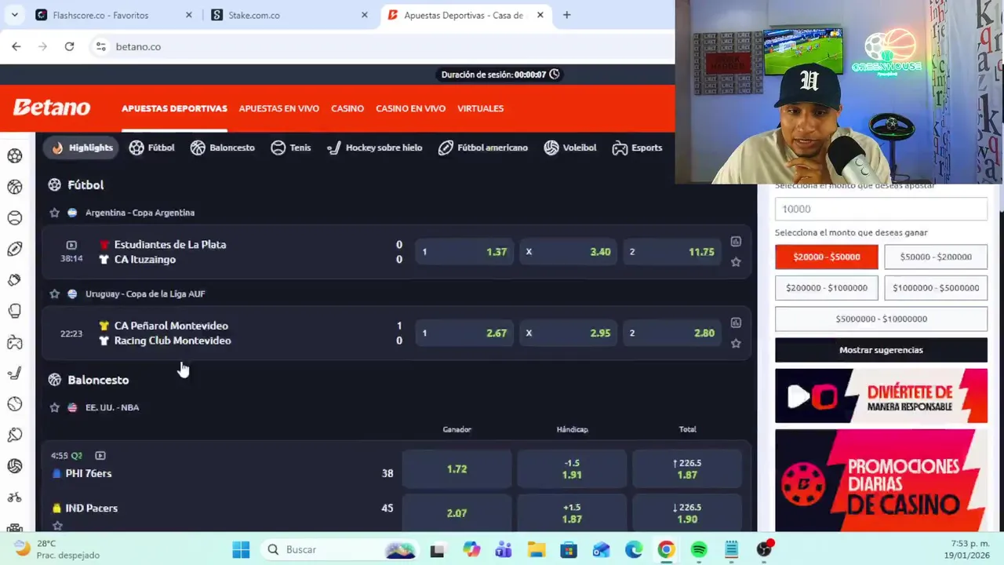Select Esports sport filter
Viewport: 1004px width, 565px height.
click(637, 148)
